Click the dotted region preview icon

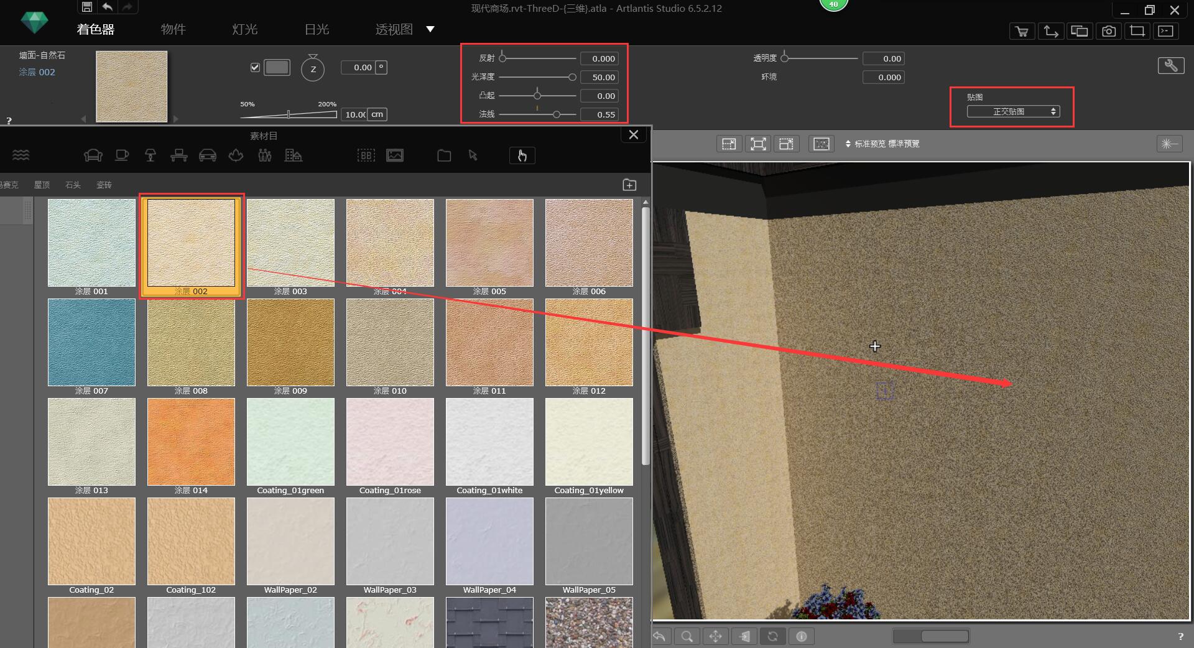pos(821,144)
